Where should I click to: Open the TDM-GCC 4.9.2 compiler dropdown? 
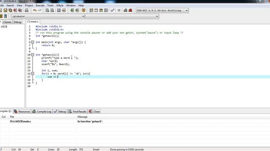[x=162, y=10]
